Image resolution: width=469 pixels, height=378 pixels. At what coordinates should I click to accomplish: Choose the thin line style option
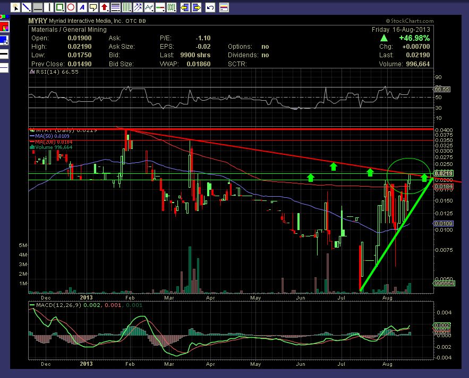coord(4,67)
